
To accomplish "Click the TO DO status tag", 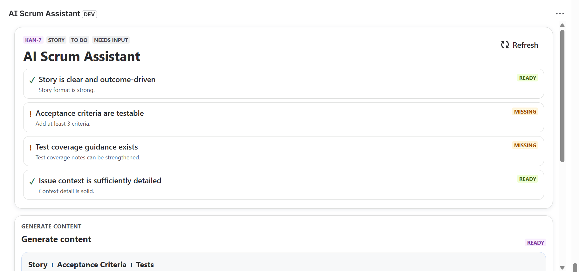I will 79,40.
